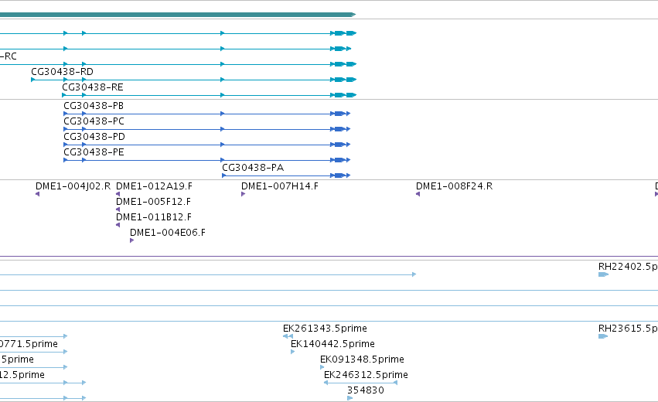The image size is (658, 402).
Task: Select the EK140442.5prime label
Action: coord(332,344)
